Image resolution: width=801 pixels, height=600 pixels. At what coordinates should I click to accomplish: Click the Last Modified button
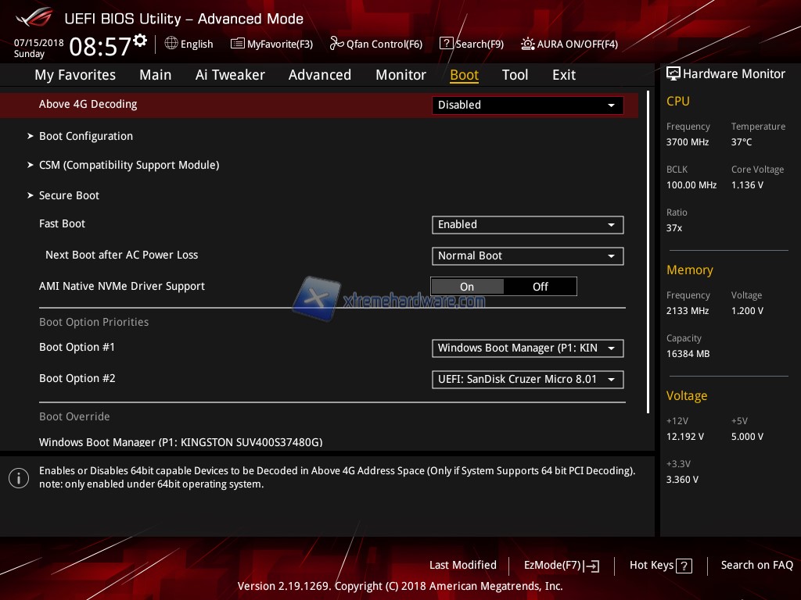point(462,565)
